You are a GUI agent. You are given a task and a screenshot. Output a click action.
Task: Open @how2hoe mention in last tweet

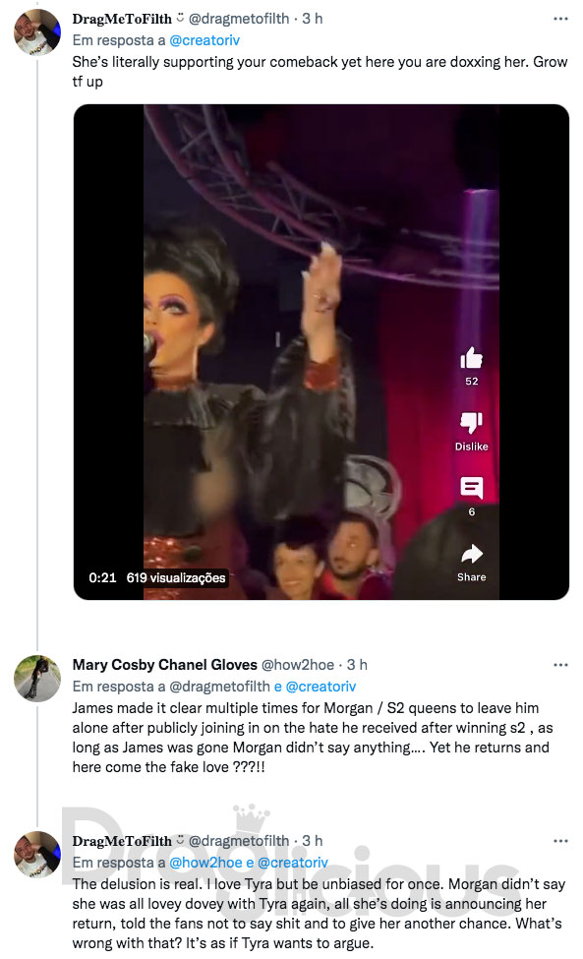(x=205, y=863)
